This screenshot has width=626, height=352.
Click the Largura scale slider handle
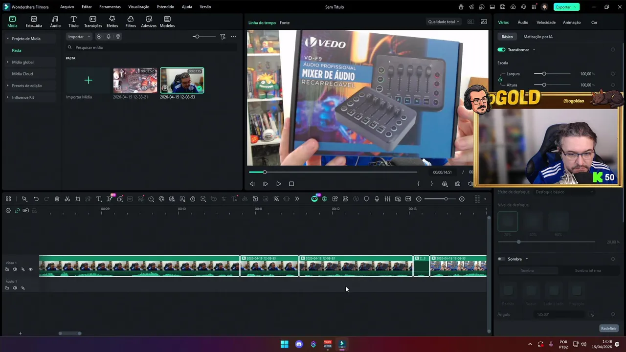tap(544, 74)
